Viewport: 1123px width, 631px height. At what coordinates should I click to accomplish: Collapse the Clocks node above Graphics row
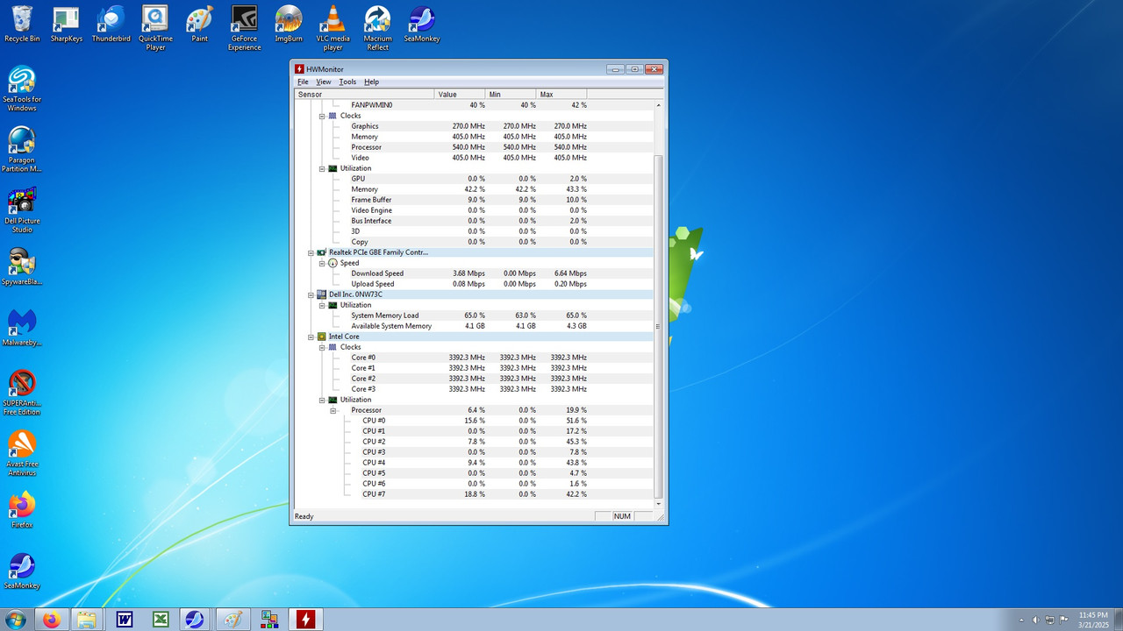[322, 116]
